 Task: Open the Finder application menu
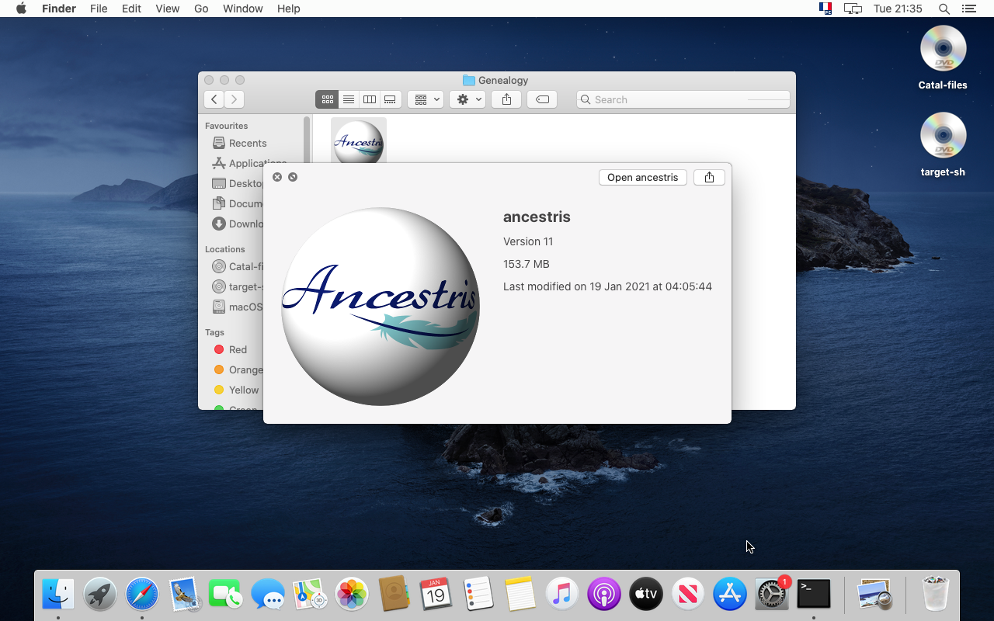(x=59, y=9)
